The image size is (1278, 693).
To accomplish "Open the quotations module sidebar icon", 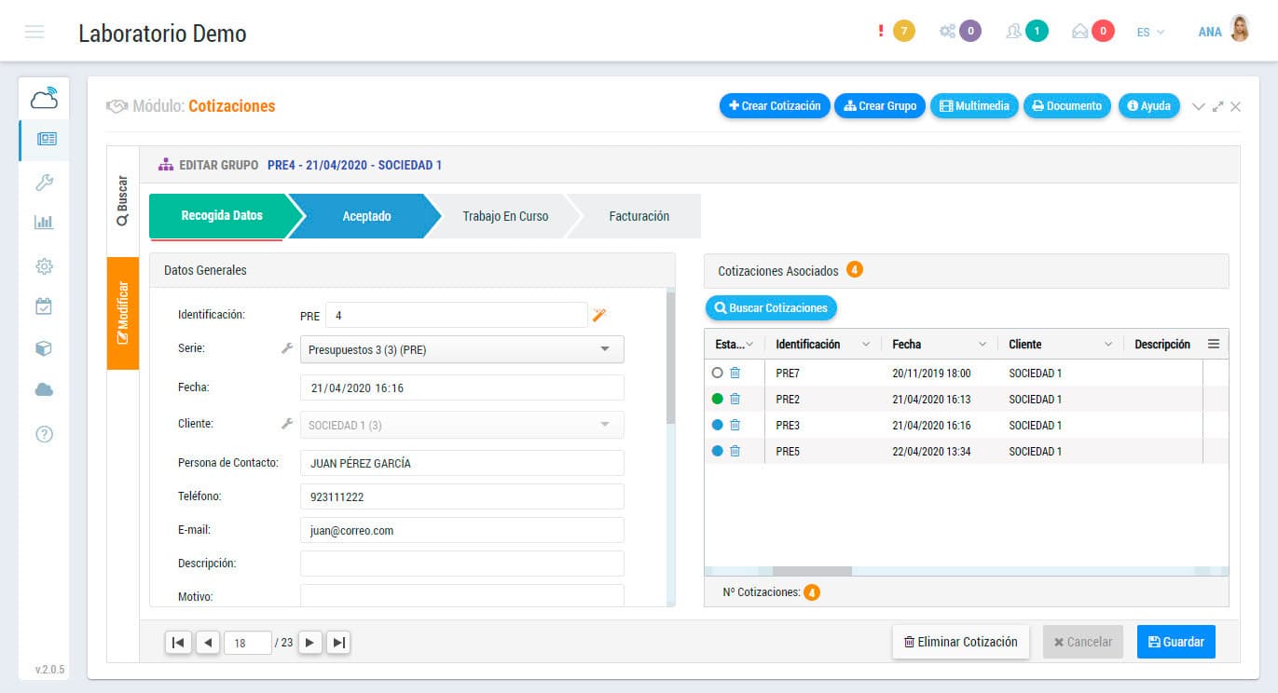I will click(45, 139).
